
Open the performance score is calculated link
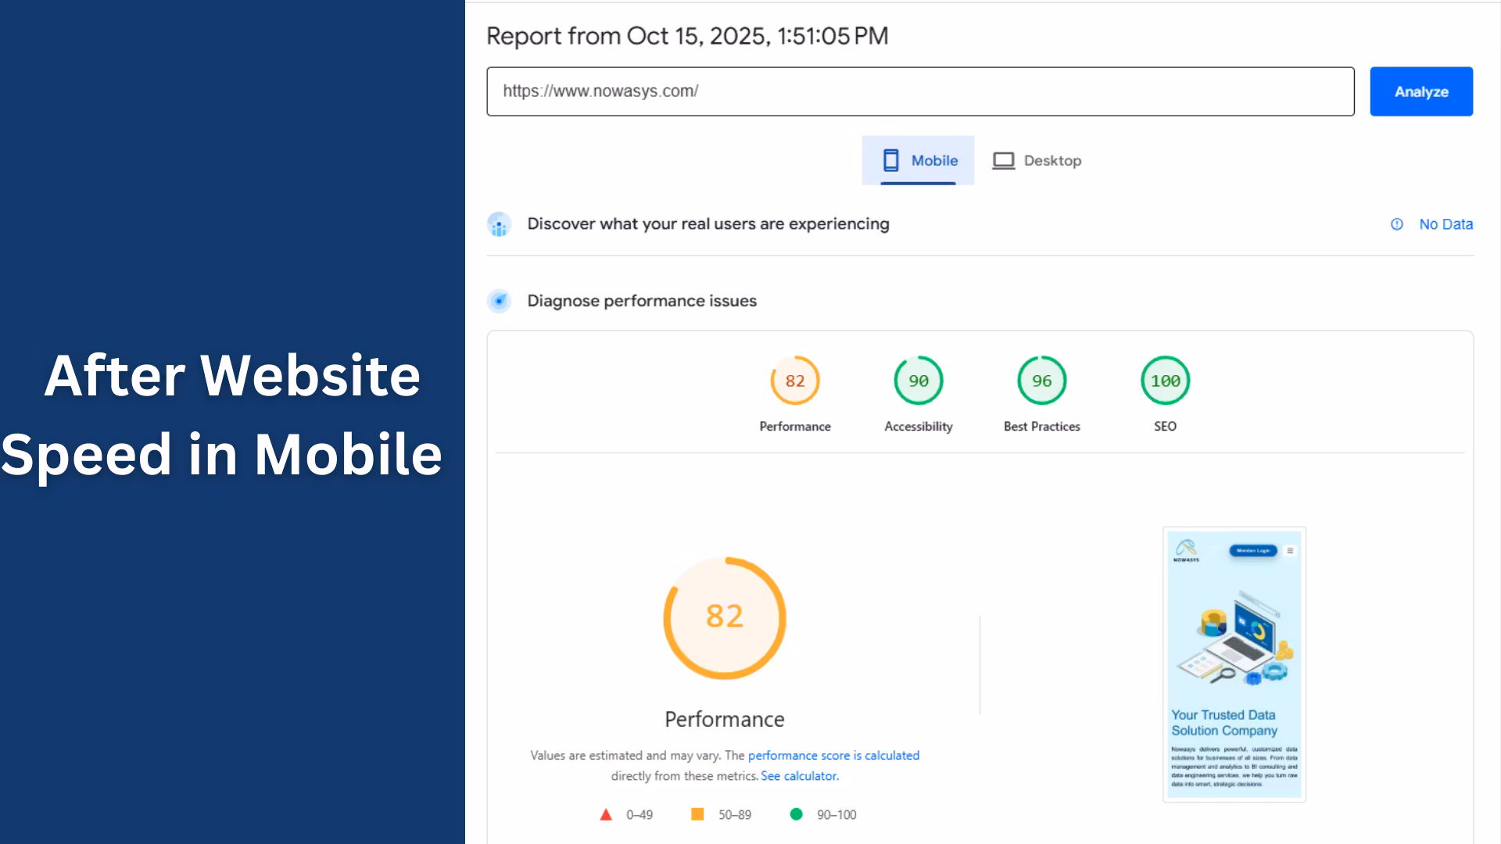pos(833,755)
